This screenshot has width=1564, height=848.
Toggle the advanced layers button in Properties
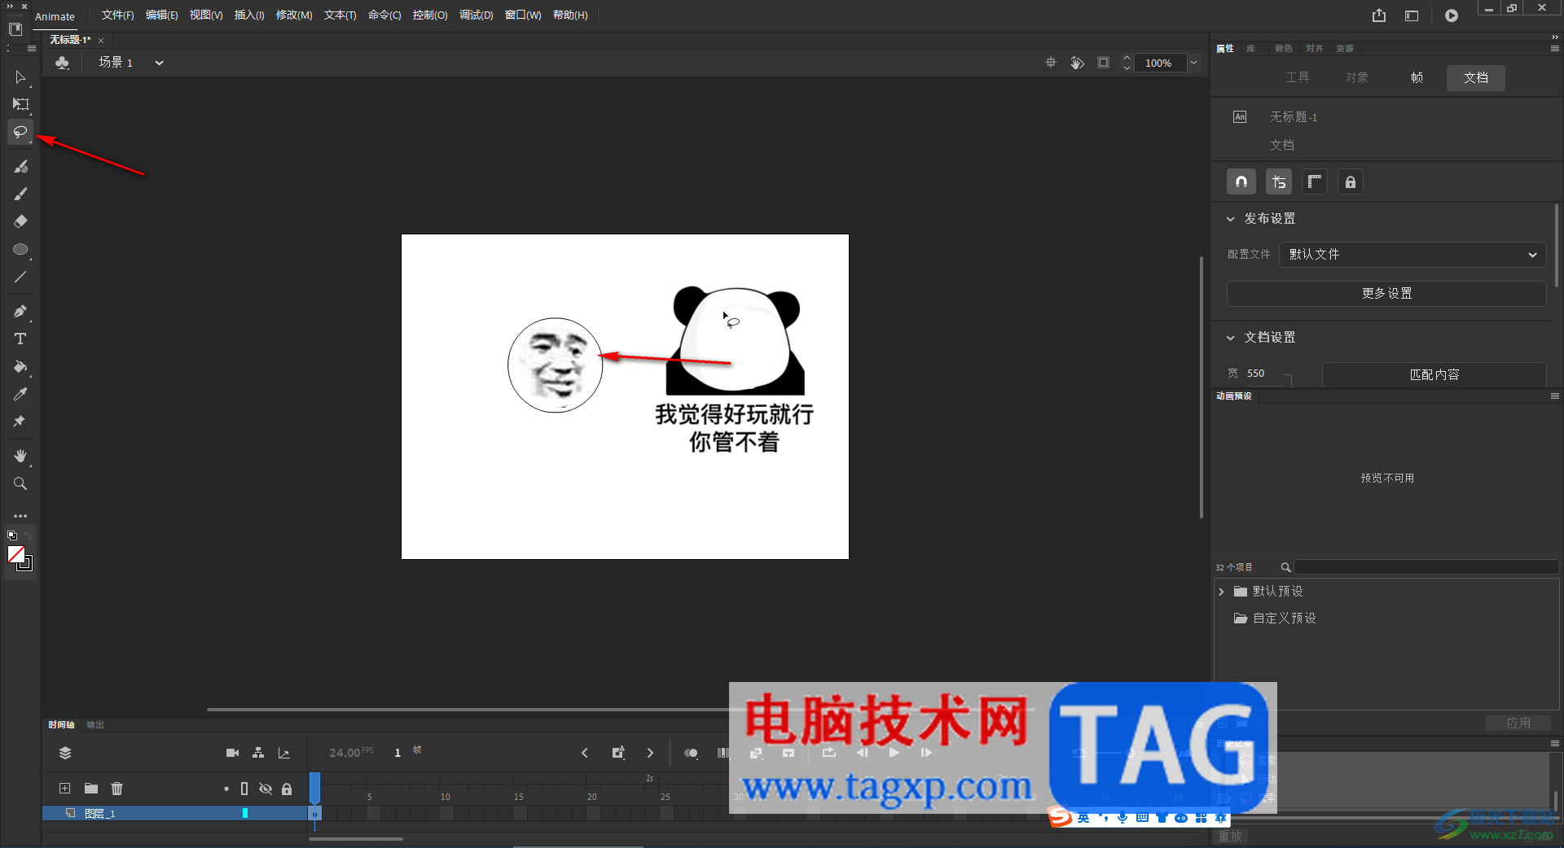1279,182
